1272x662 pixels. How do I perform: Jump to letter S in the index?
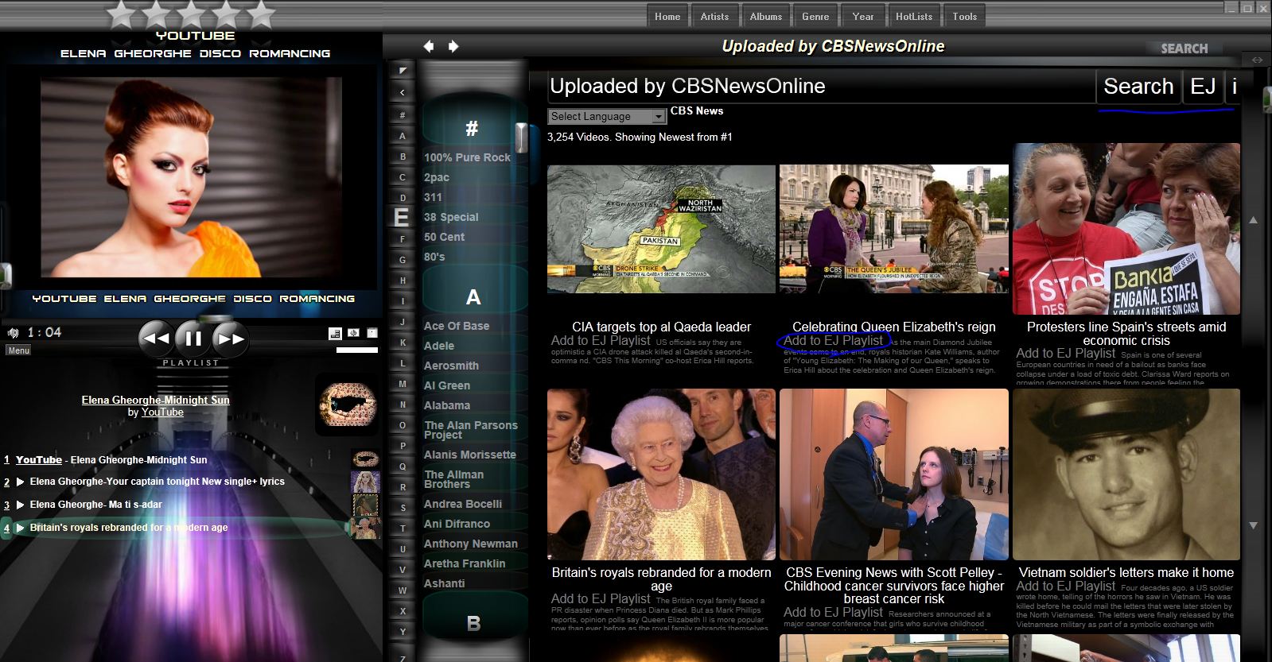(x=403, y=508)
